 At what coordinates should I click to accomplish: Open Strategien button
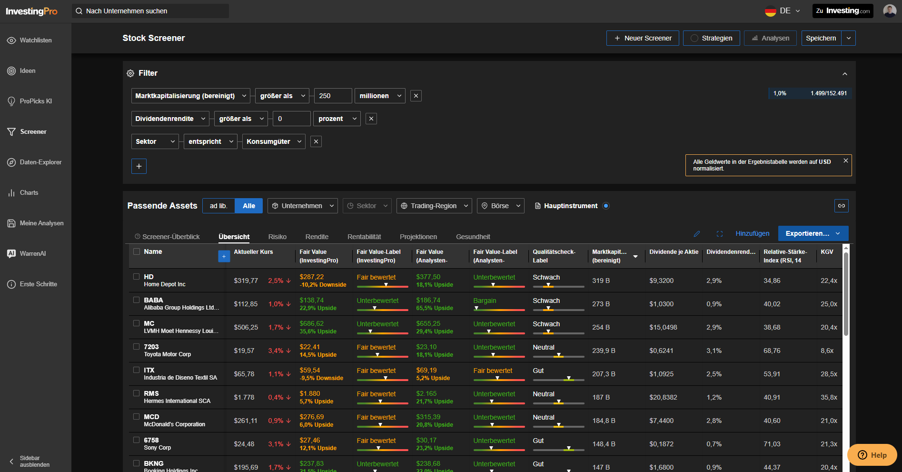[712, 38]
